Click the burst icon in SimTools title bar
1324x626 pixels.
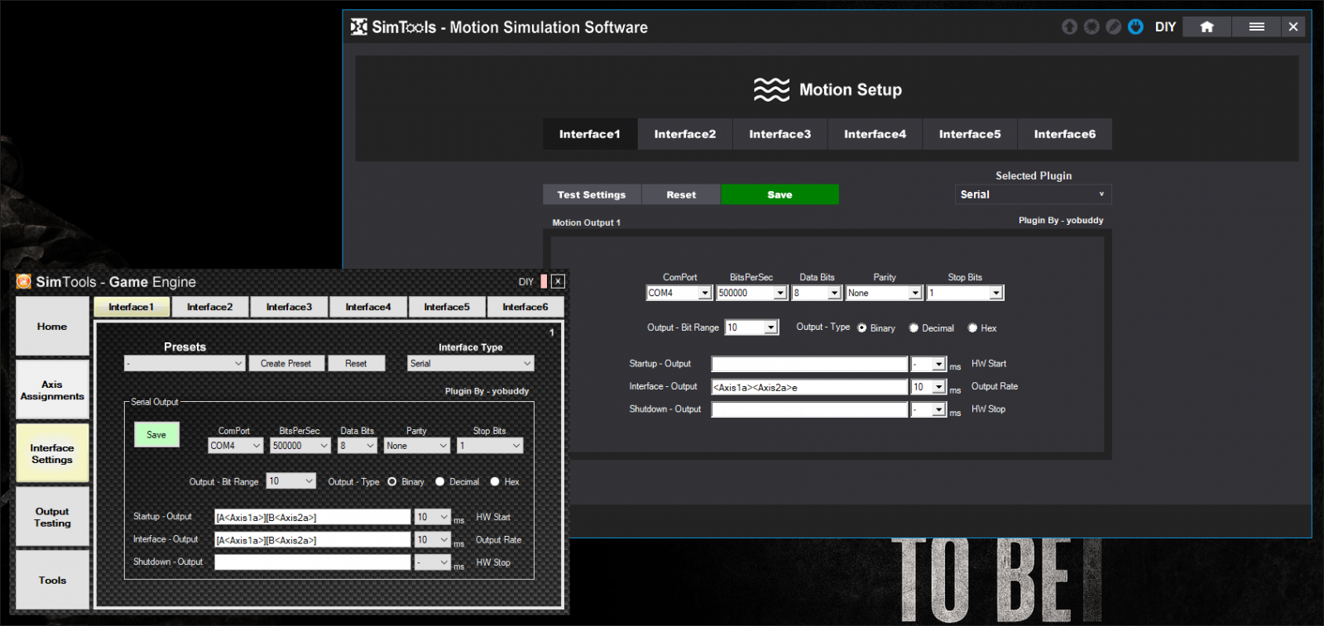pyautogui.click(x=1091, y=27)
